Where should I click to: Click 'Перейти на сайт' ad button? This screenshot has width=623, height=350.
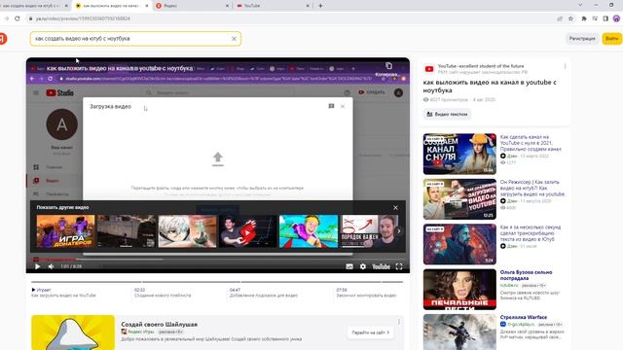(370, 332)
